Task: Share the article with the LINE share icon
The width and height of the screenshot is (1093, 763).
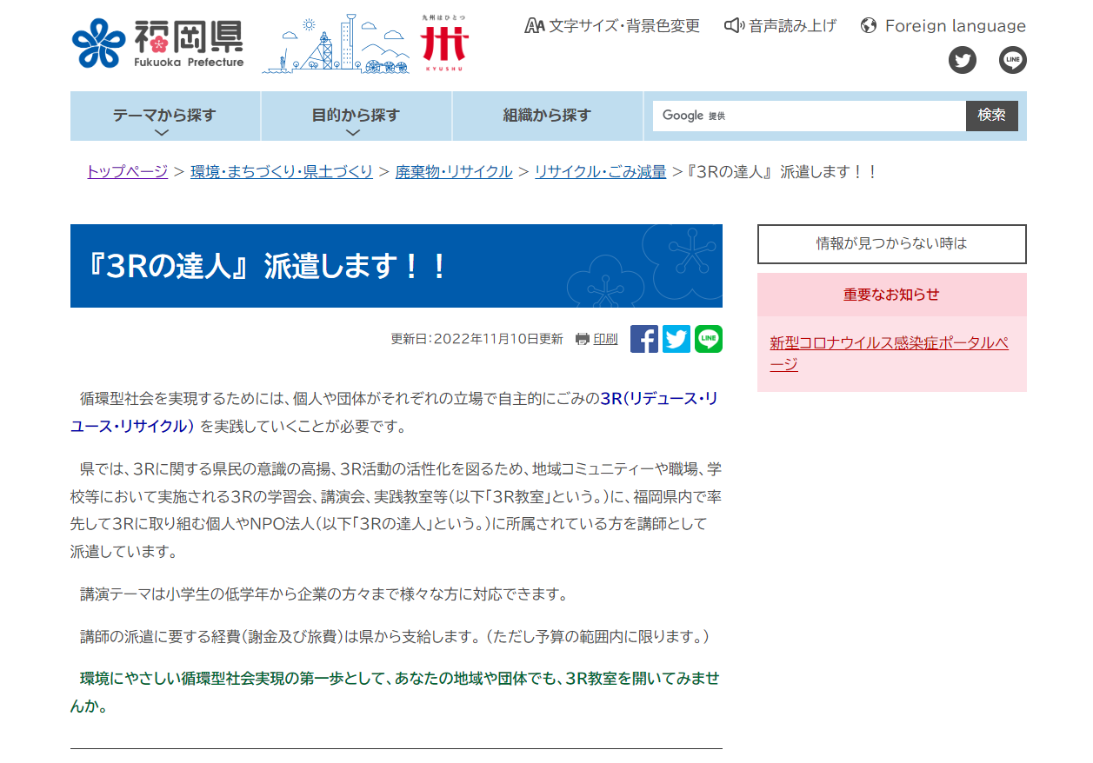Action: tap(708, 339)
